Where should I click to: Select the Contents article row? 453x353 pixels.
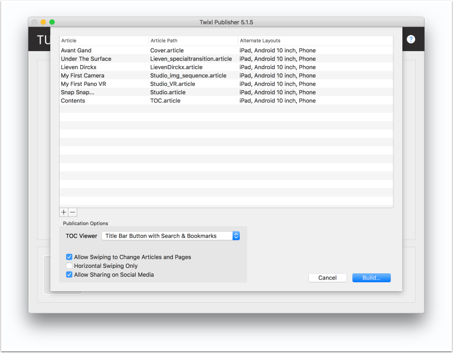(226, 101)
